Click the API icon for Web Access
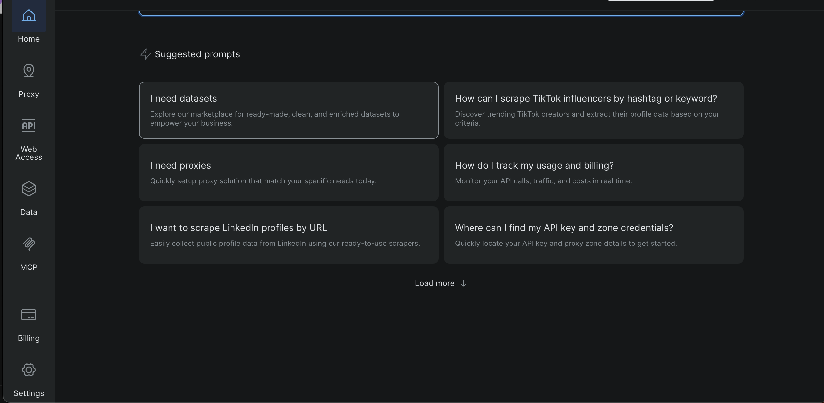This screenshot has width=824, height=403. 29,125
